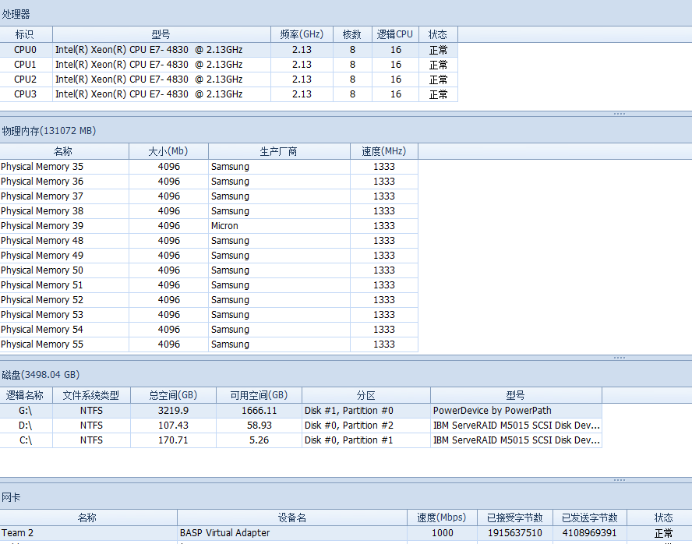Click the 逻辑CPU column header

(395, 34)
